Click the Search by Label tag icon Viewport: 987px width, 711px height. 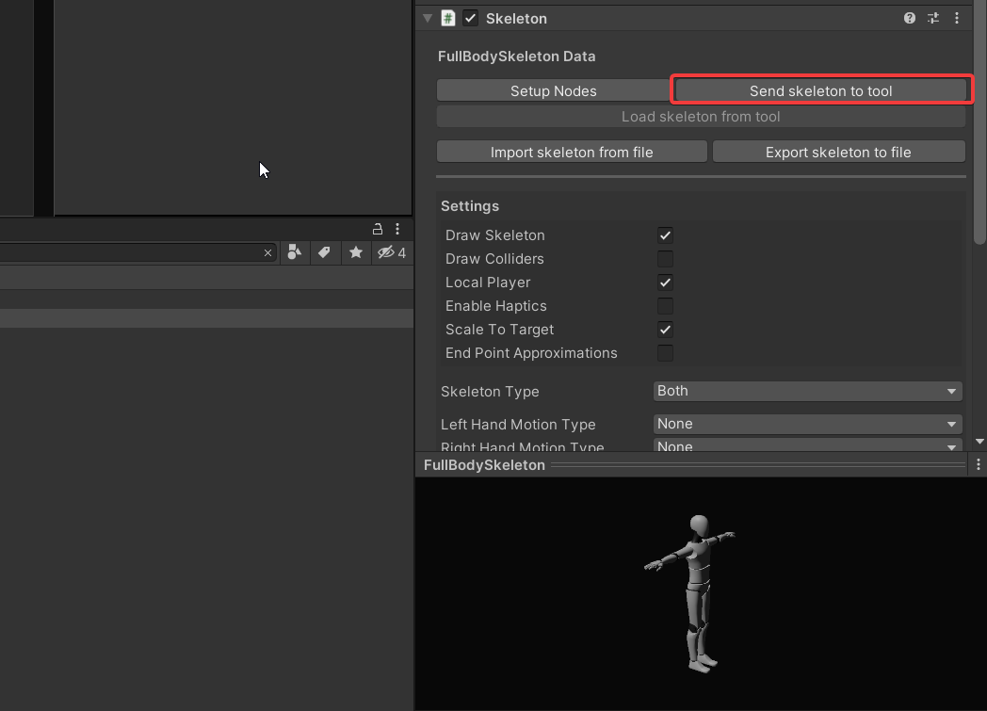324,252
